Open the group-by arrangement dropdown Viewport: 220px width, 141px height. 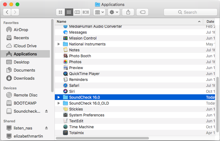pyautogui.click(x=99, y=12)
